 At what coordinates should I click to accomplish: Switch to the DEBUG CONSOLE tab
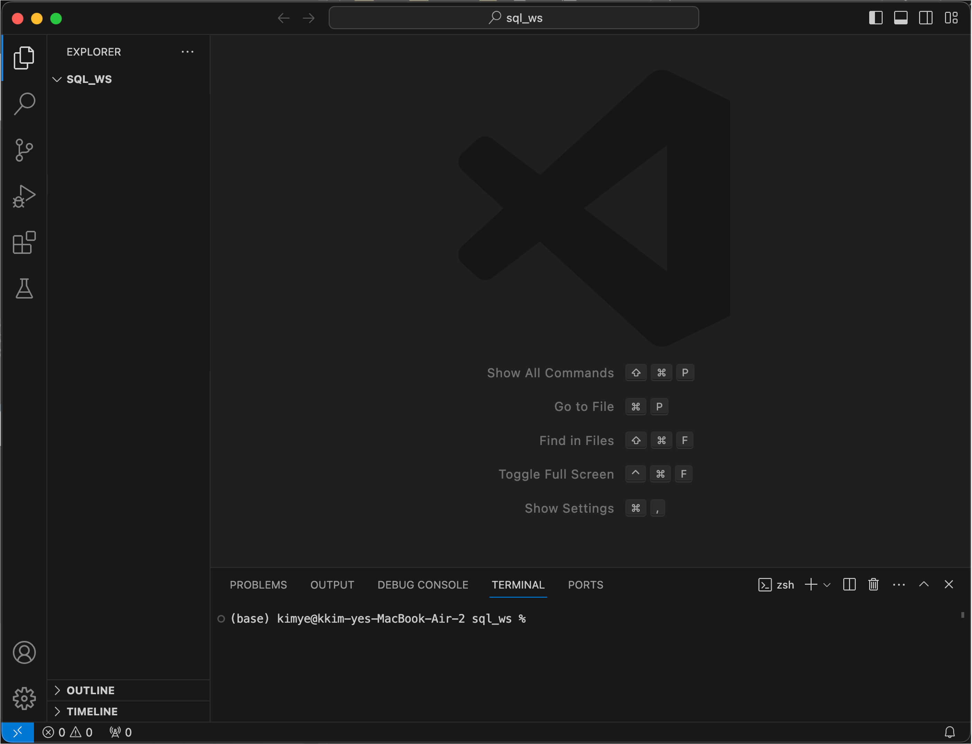pyautogui.click(x=422, y=585)
